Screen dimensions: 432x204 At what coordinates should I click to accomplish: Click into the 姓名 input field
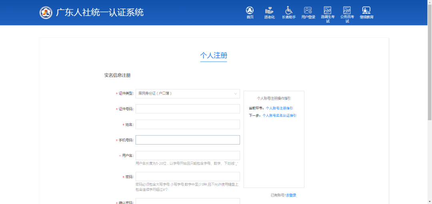pos(188,125)
